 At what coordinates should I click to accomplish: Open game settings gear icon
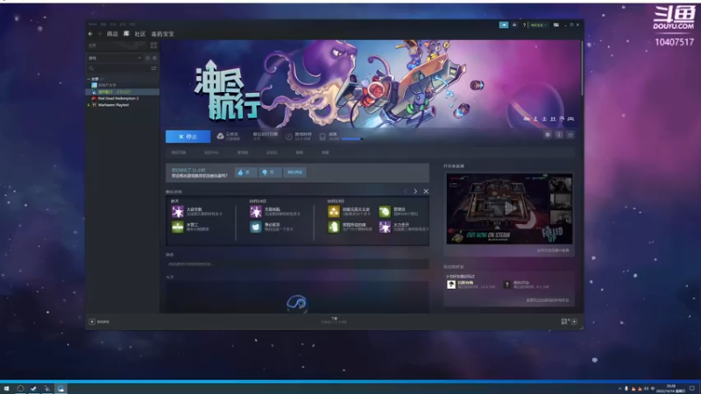pos(547,135)
